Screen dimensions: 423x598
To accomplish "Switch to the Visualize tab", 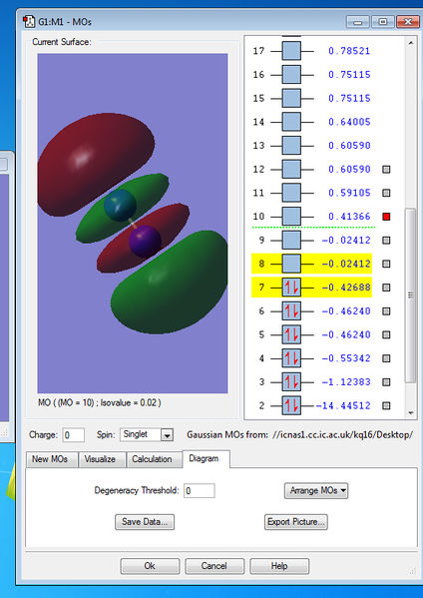I will pyautogui.click(x=102, y=459).
